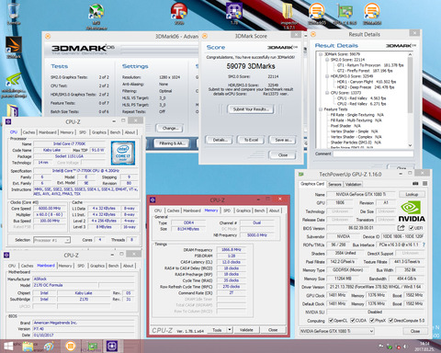Open the Action Center flag tray icon
Screen dimensions: 441x353
coord(381,347)
